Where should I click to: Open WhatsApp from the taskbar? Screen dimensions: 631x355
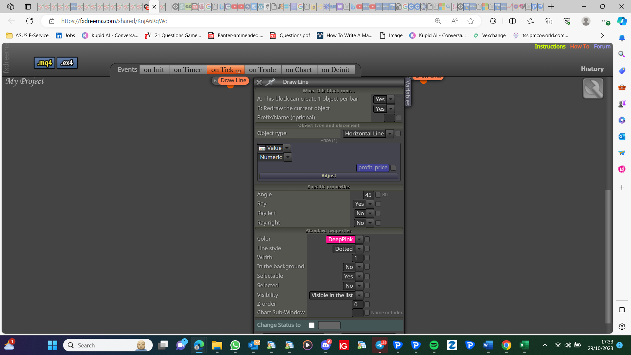point(235,345)
